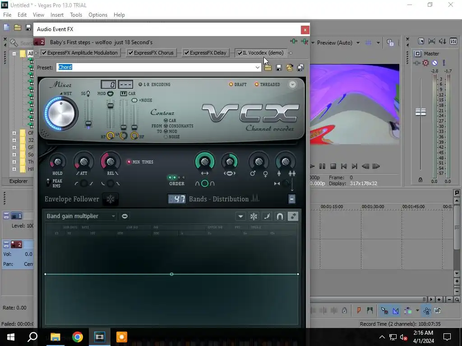Click the pause button in the preview transport

[x=322, y=166]
